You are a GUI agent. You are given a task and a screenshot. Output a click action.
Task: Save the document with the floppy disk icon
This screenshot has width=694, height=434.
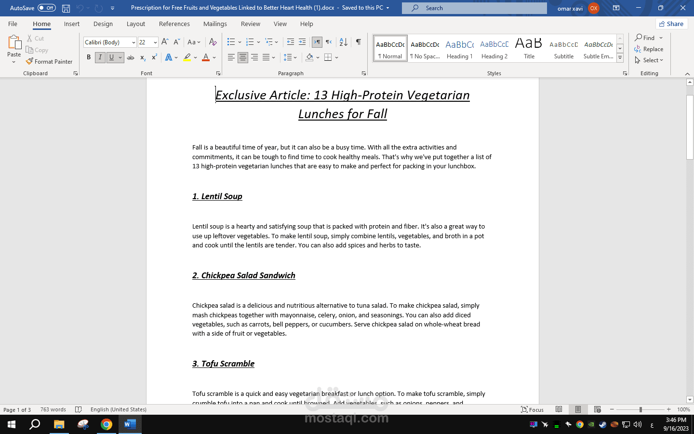(66, 8)
